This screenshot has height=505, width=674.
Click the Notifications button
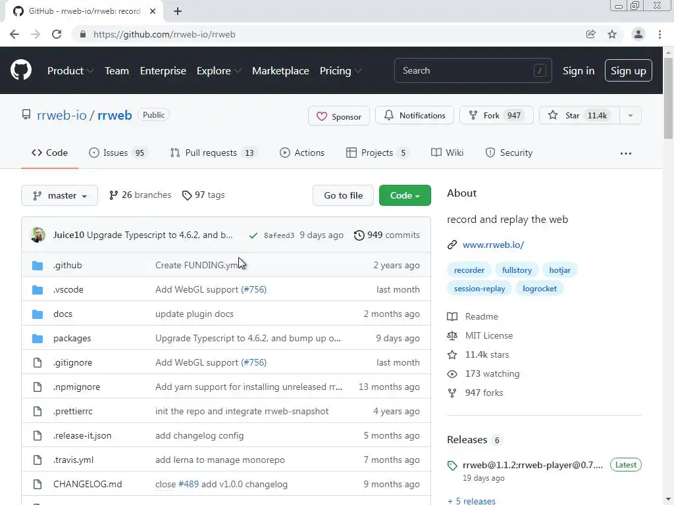[x=415, y=116]
